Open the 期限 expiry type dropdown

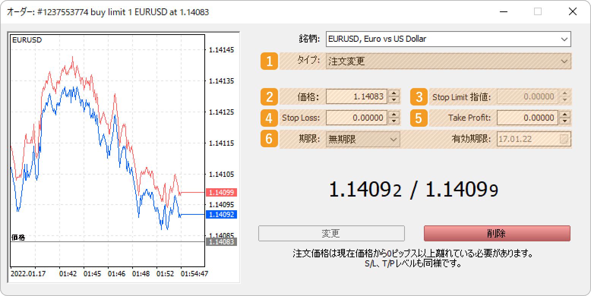[363, 139]
